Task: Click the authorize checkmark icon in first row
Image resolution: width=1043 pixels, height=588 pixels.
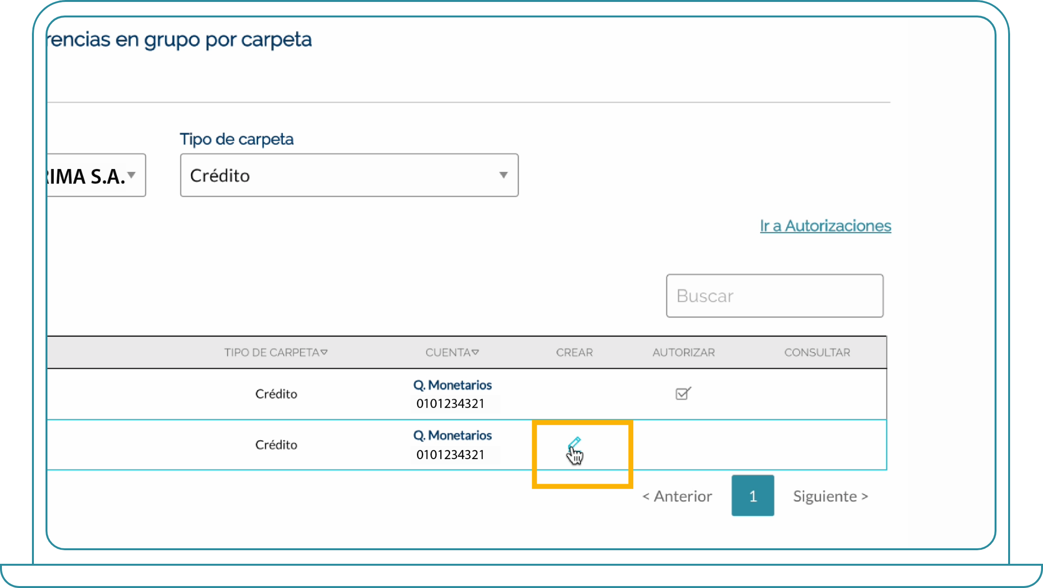Action: coord(683,393)
